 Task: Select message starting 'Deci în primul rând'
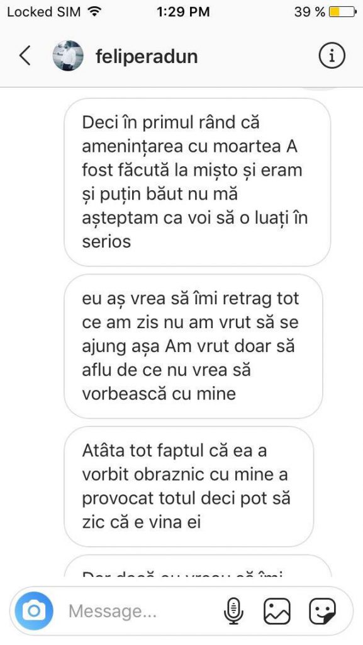click(197, 182)
